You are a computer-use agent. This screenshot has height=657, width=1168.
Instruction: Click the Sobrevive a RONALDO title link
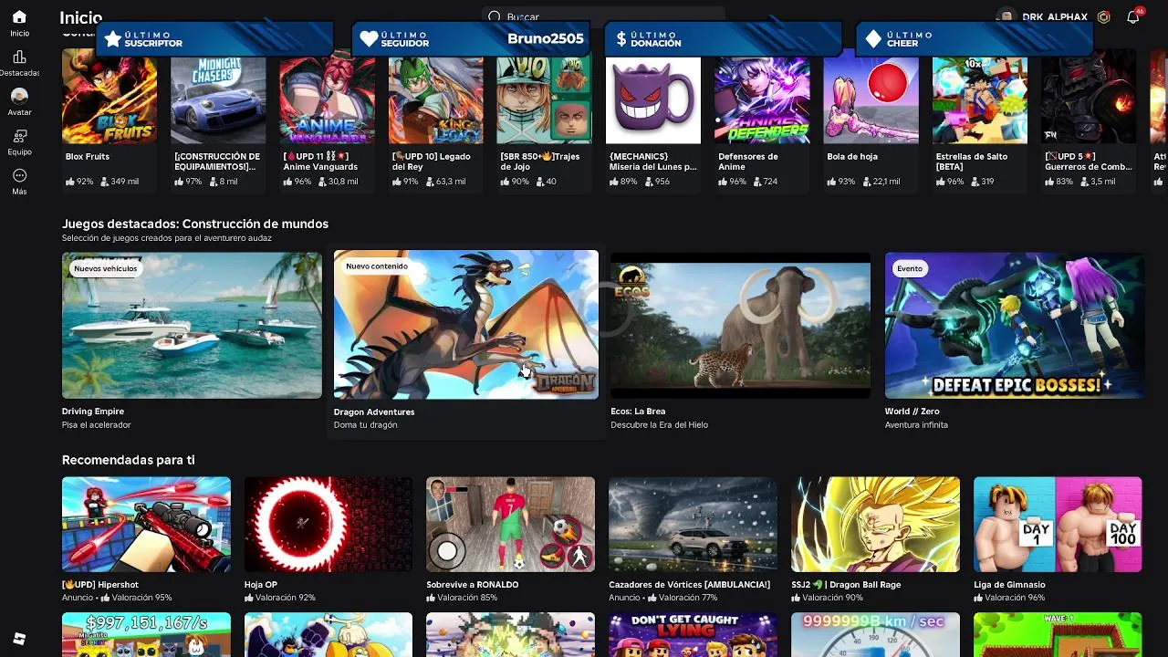(x=473, y=585)
